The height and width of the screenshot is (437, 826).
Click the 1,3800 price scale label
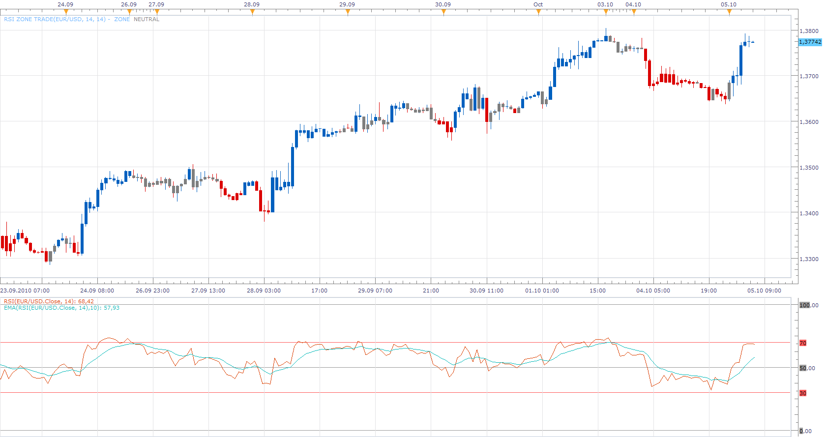click(x=809, y=31)
